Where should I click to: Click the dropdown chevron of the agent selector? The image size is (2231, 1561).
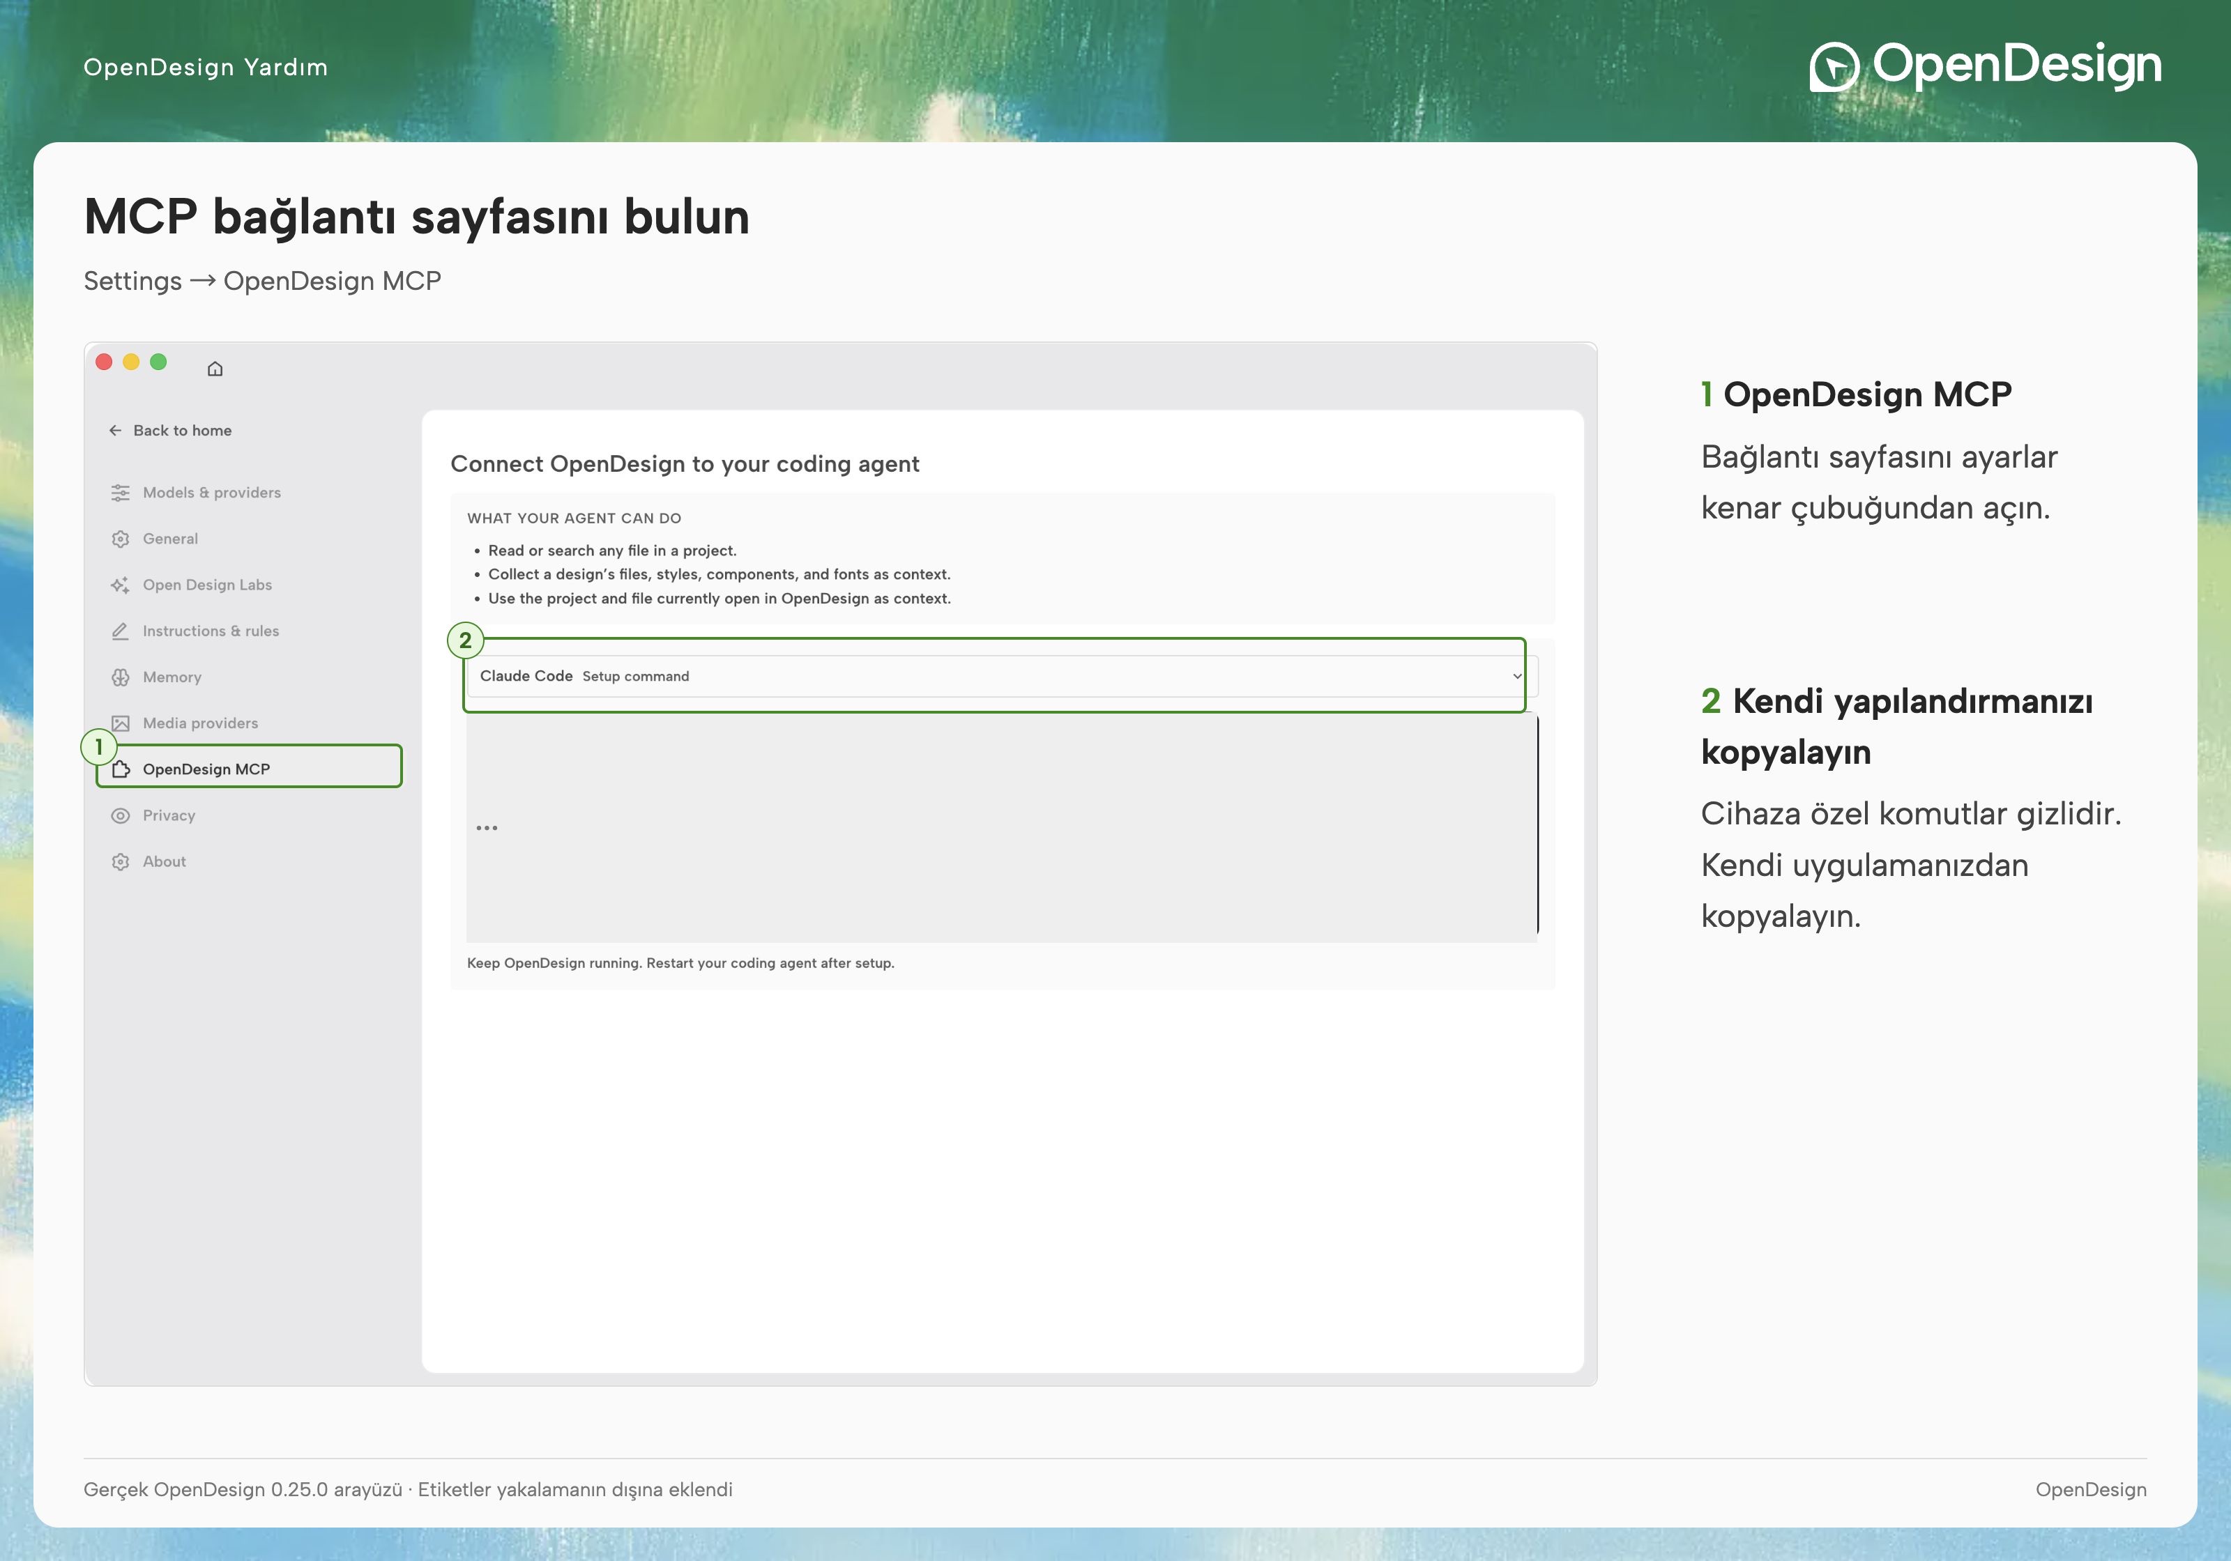1517,676
